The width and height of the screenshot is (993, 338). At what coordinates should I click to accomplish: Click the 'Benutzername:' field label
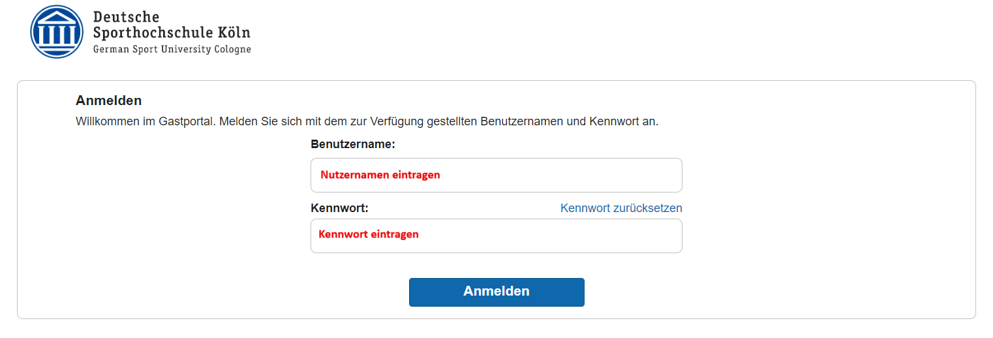coord(353,144)
